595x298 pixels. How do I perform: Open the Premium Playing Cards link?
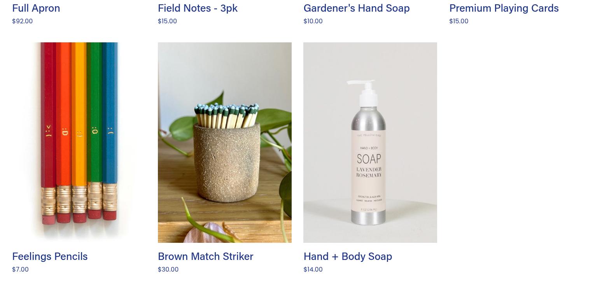[x=504, y=8]
